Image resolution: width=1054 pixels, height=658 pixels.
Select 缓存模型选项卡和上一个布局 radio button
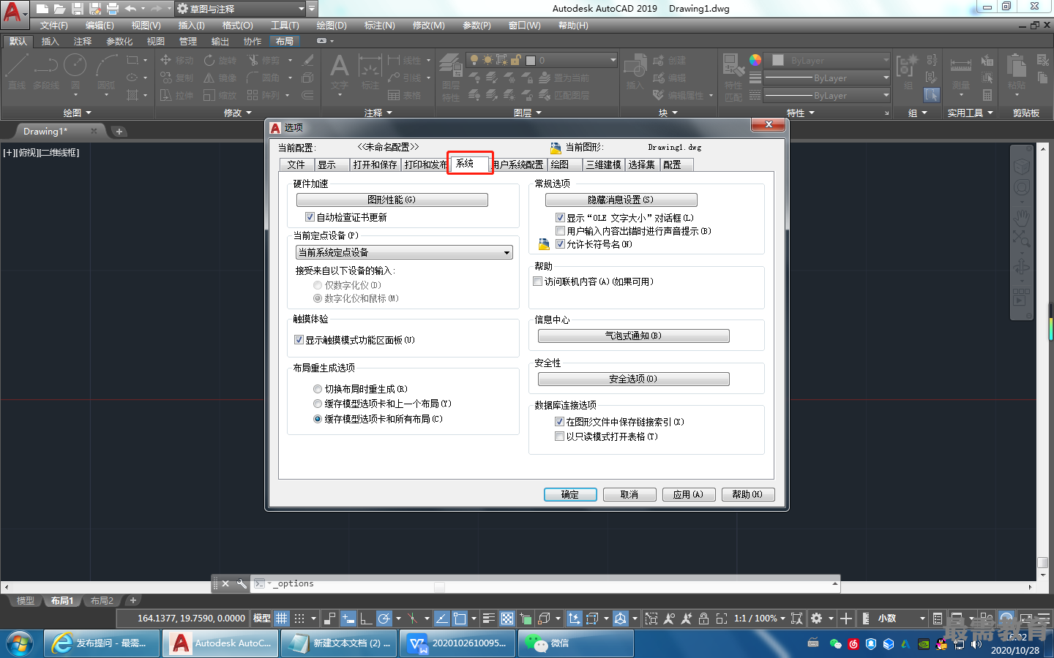point(317,404)
